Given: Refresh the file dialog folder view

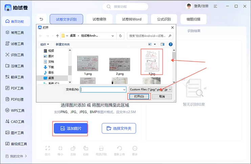Looking at the screenshot, I should 120,36.
